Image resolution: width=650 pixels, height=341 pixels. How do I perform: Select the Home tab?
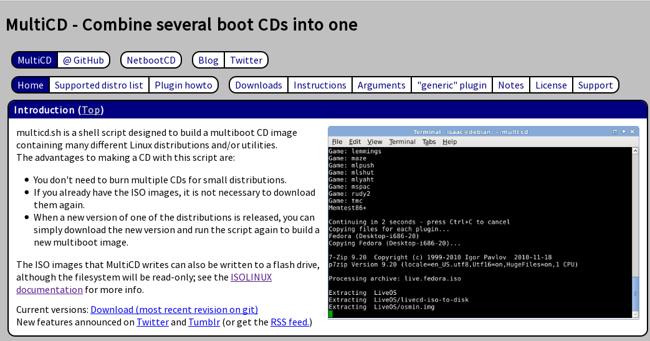pos(31,85)
